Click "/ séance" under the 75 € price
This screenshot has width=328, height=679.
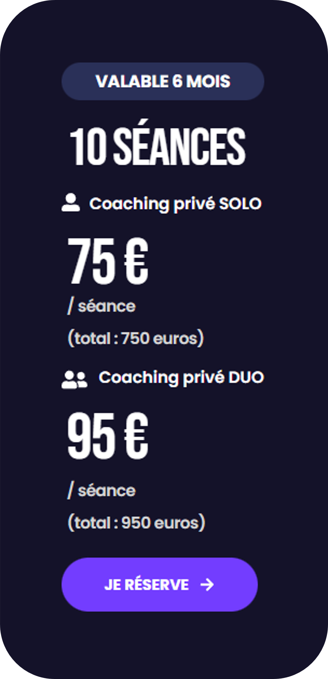click(x=102, y=306)
